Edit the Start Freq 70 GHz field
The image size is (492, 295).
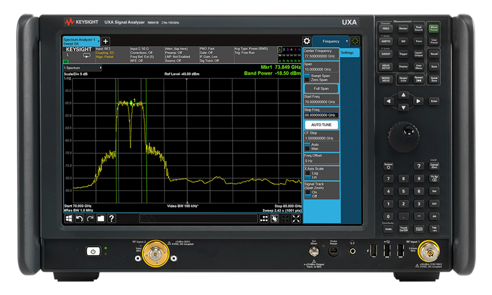(322, 100)
